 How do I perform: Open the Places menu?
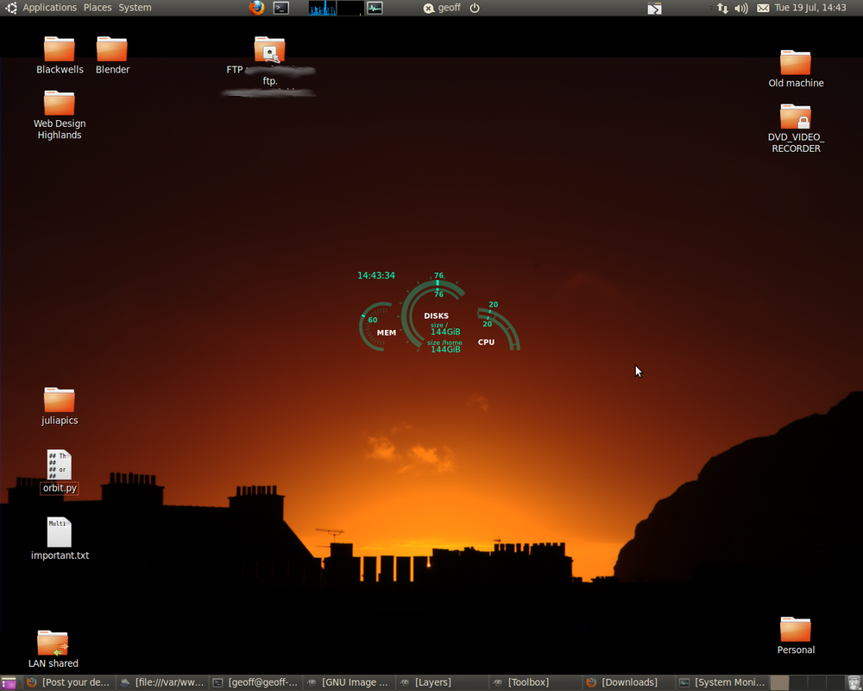point(98,8)
